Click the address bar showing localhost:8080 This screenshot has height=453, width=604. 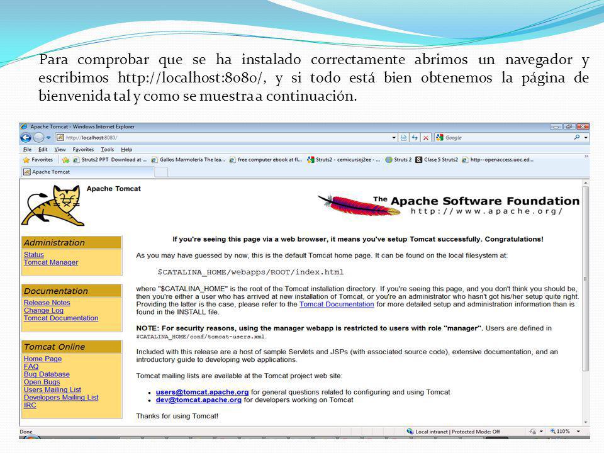(x=223, y=138)
